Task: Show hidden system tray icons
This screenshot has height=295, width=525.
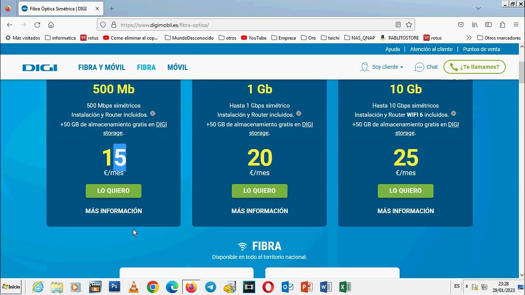Action: tap(466, 287)
